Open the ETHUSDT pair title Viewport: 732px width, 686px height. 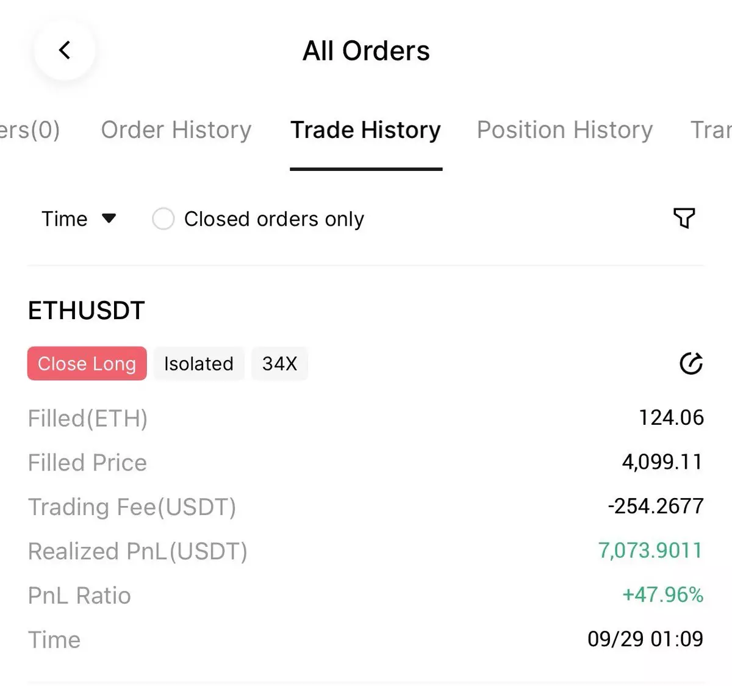(87, 311)
